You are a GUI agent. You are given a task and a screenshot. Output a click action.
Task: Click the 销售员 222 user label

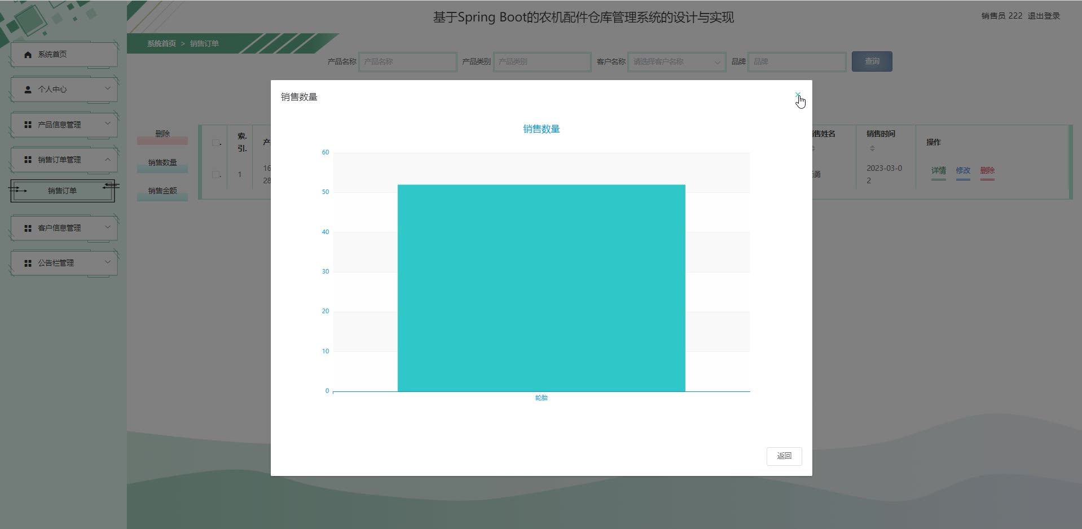[1002, 16]
